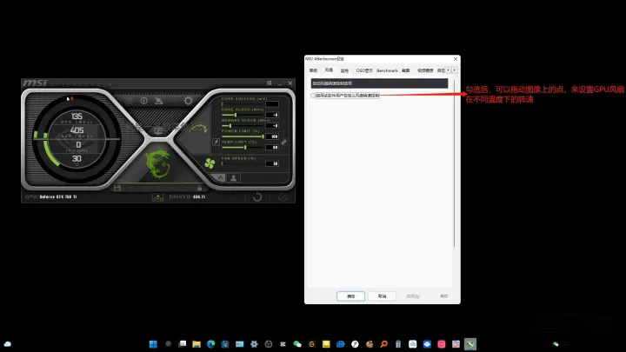Click the Fan Speed value field
The height and width of the screenshot is (352, 626).
(272, 163)
